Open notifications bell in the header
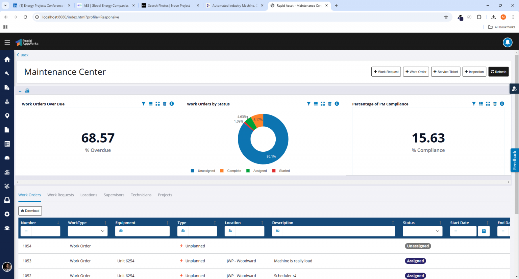Viewport: 519px width, 279px height. (x=508, y=42)
